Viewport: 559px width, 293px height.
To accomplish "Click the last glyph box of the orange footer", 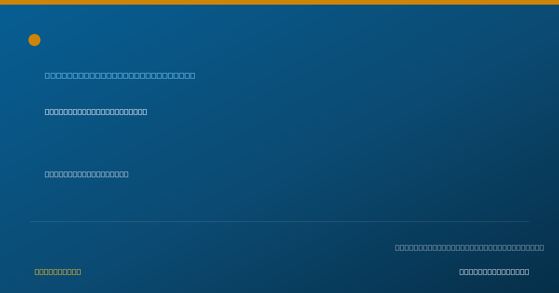I will coord(79,272).
